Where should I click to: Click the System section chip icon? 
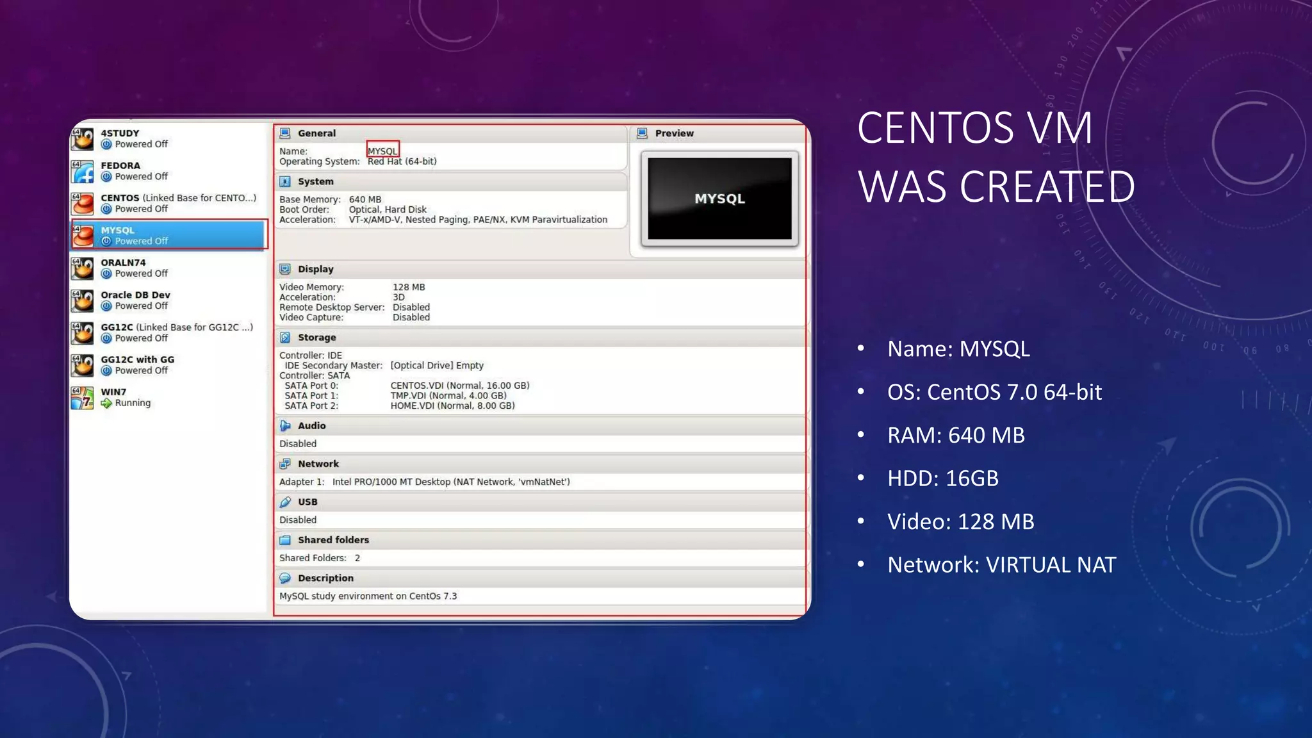click(285, 181)
